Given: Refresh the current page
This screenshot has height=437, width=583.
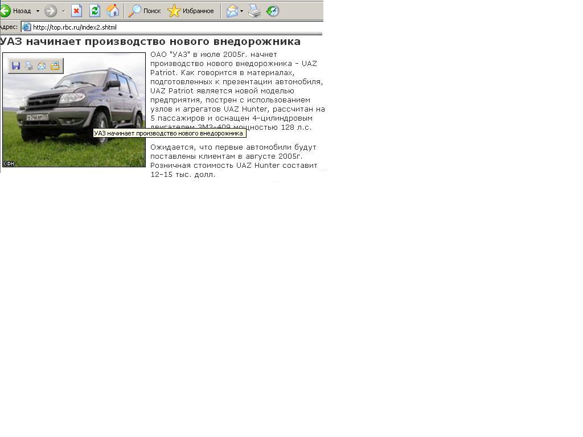Looking at the screenshot, I should [95, 11].
